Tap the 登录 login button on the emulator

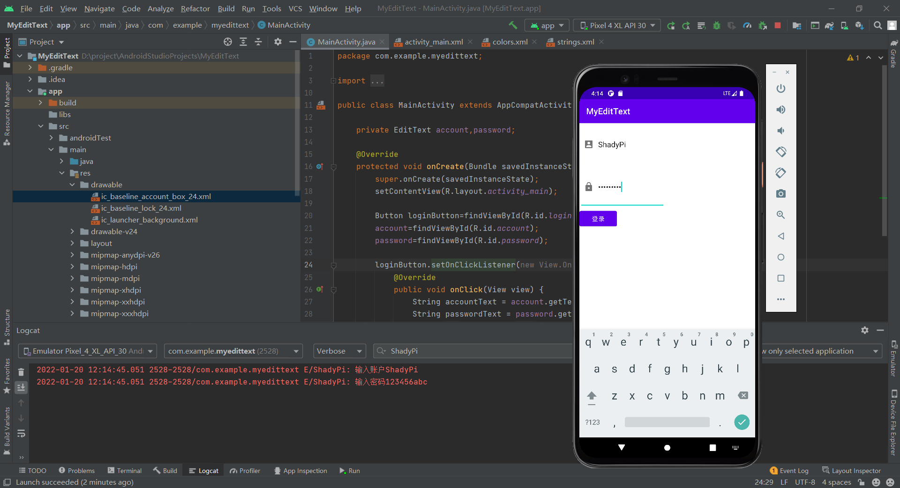tap(598, 218)
